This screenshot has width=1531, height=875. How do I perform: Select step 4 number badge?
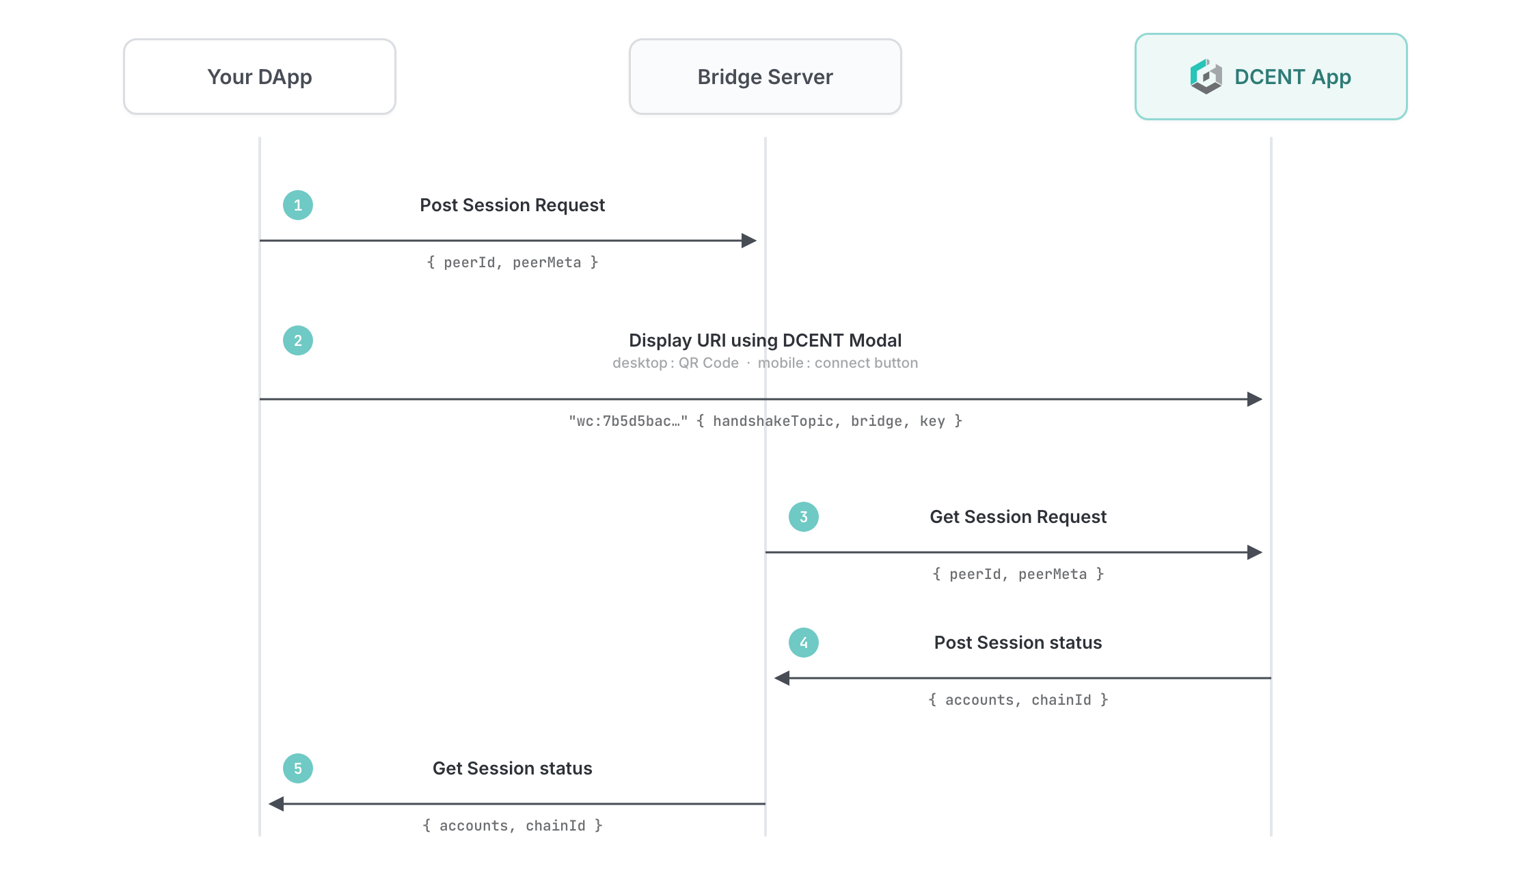pos(804,643)
